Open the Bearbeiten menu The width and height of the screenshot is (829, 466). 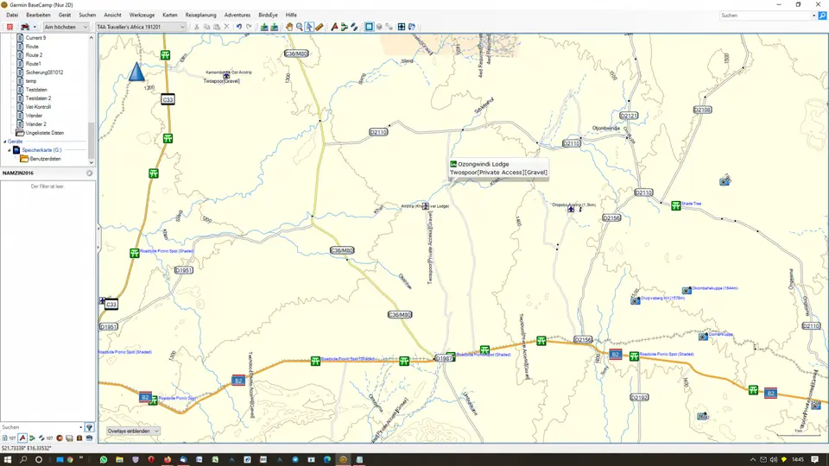click(38, 15)
